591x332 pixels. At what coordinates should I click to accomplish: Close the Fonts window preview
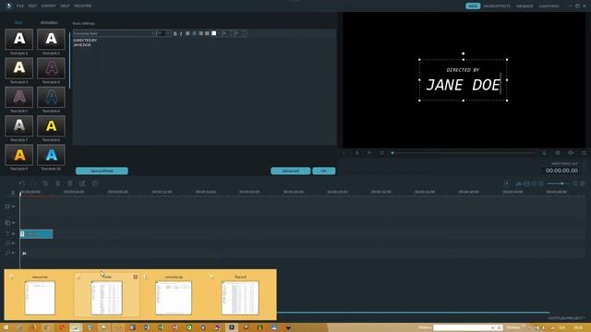coord(136,277)
